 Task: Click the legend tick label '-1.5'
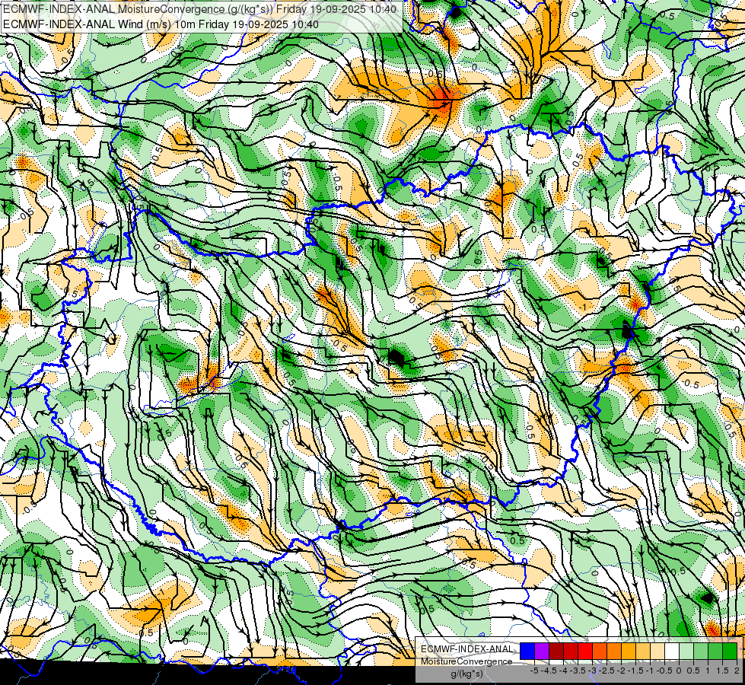[x=635, y=671]
